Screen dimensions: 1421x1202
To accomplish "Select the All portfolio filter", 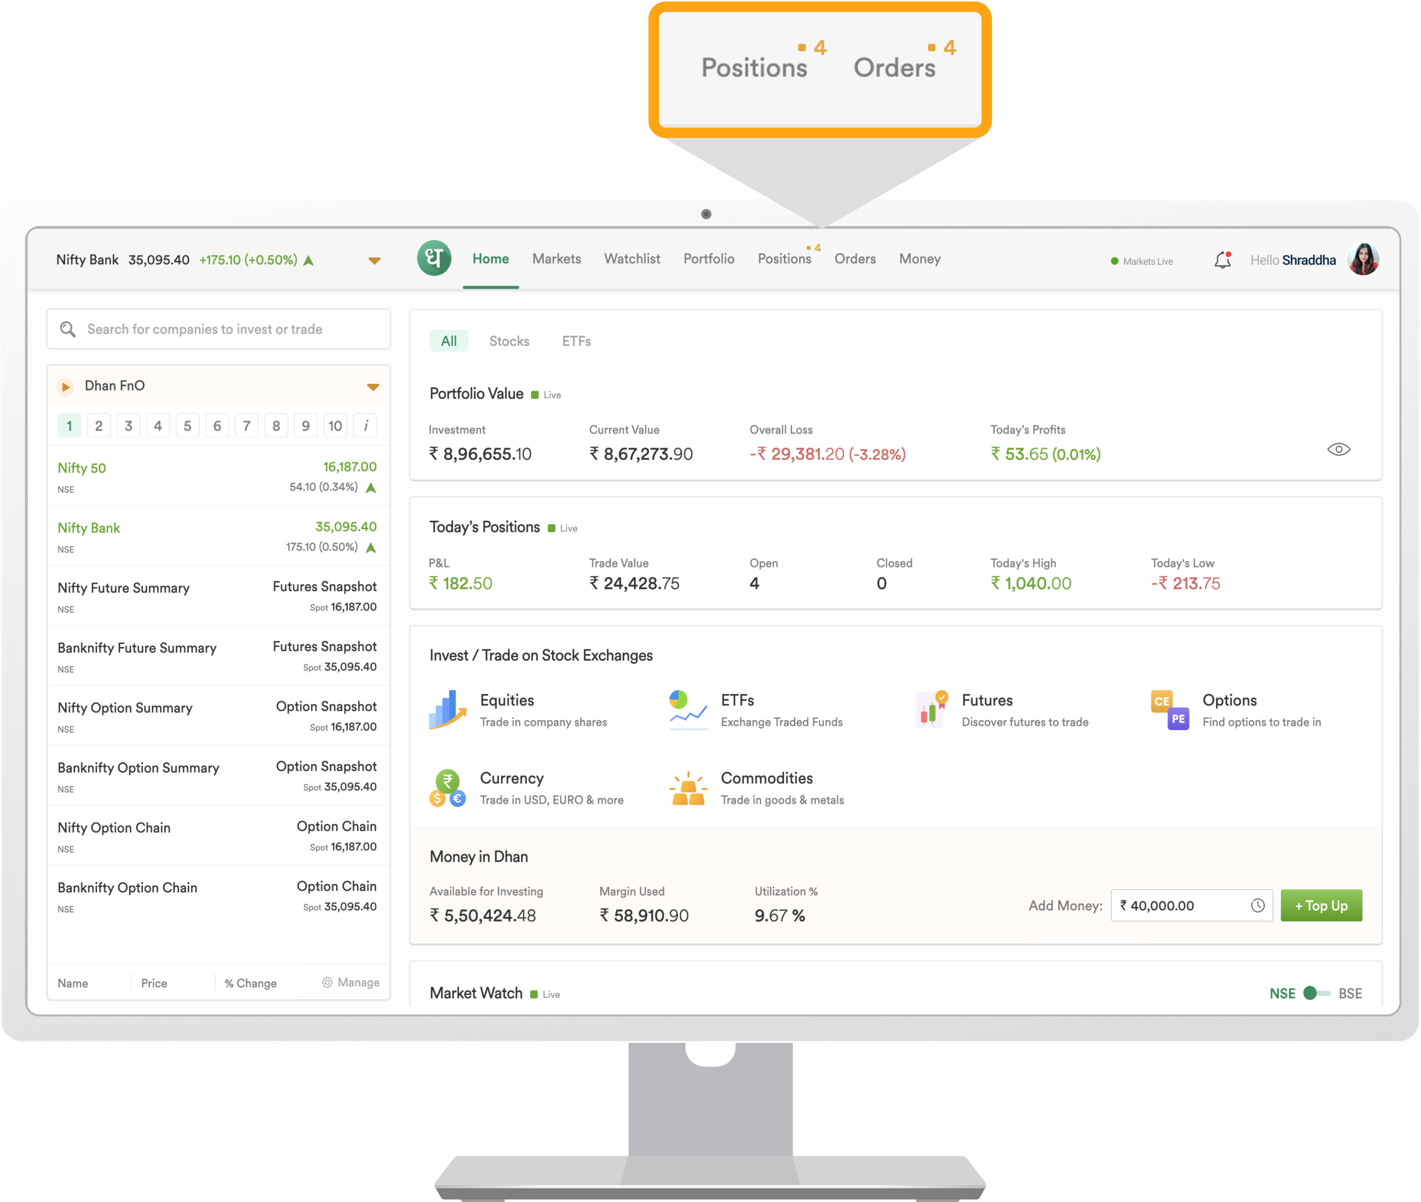I will 448,341.
